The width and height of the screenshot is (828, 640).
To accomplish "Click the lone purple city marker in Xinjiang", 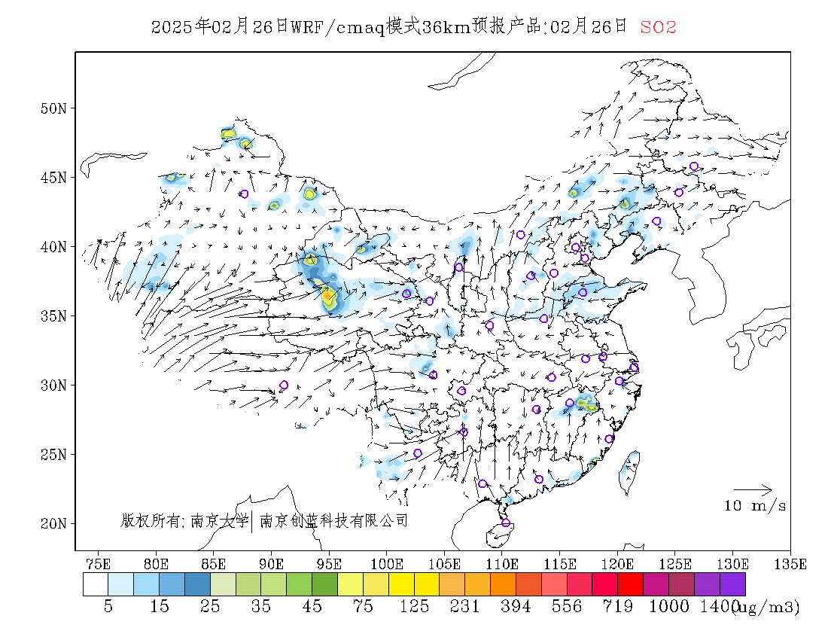I will click(x=244, y=194).
